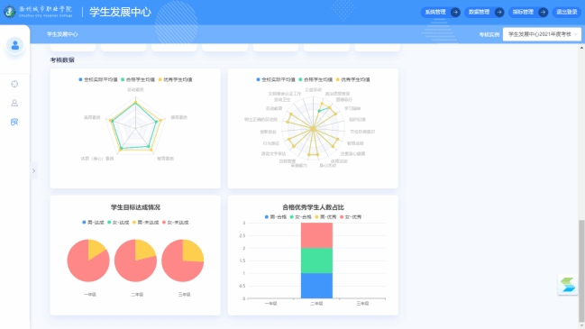The image size is (585, 329).
Task: Click the arrow icon beside 系统管理
Action: (x=455, y=13)
